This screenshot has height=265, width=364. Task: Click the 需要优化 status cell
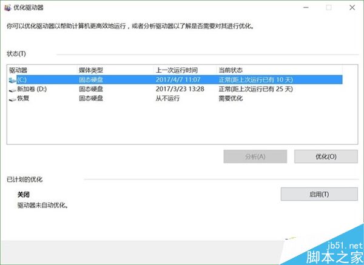pos(231,98)
